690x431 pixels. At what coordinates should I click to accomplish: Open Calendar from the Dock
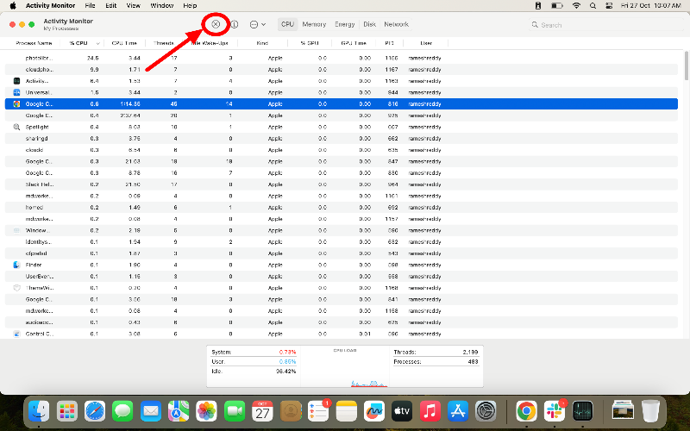point(262,412)
